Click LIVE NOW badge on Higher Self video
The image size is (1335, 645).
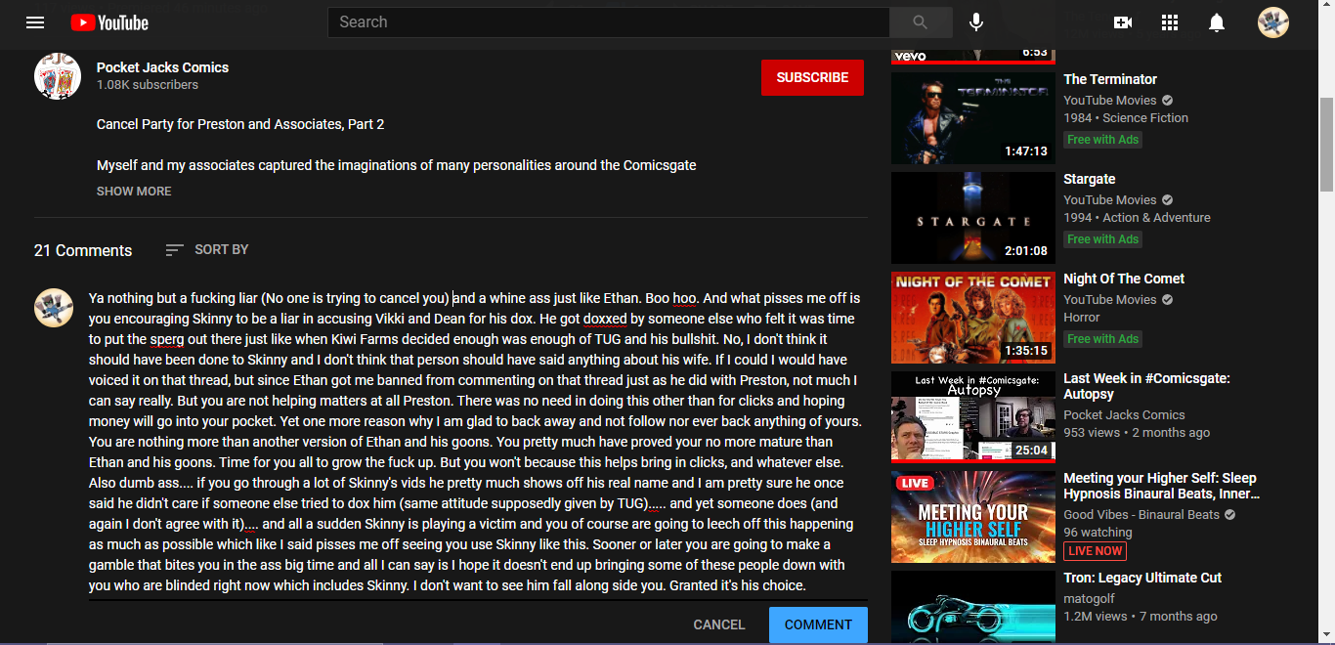[1095, 551]
